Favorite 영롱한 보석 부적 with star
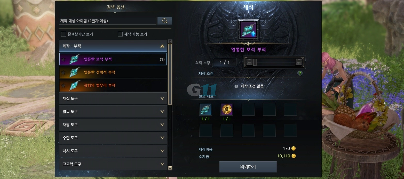 tap(63, 59)
